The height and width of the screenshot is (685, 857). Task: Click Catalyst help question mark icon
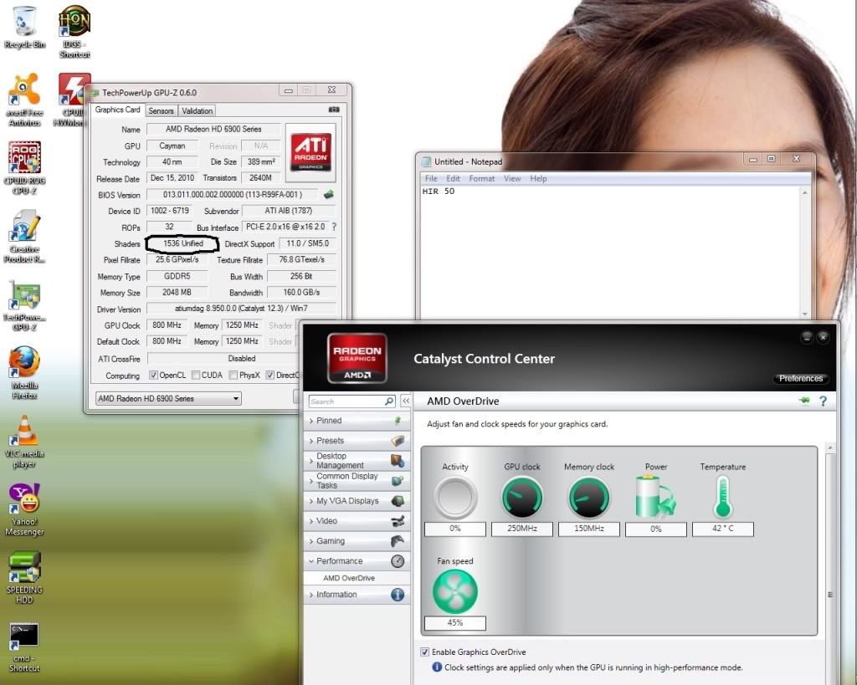[824, 401]
